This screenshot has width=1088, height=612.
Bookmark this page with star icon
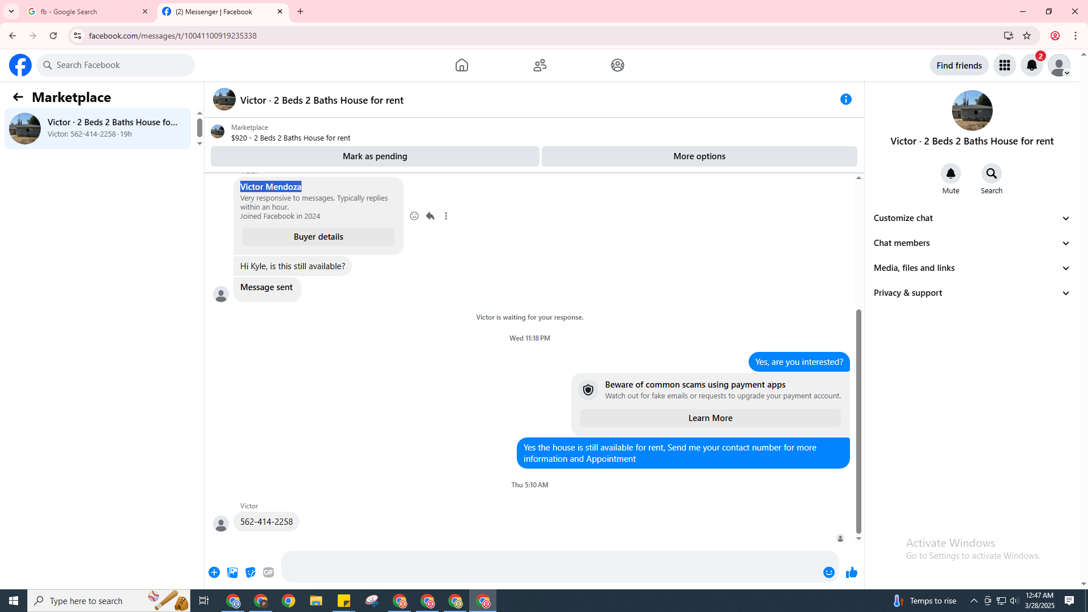coord(1027,36)
